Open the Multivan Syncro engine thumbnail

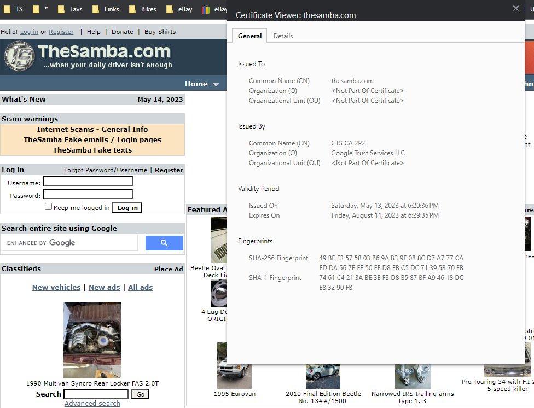pyautogui.click(x=92, y=340)
